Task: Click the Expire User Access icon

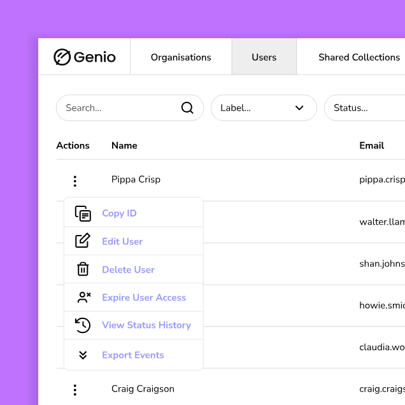Action: (x=83, y=297)
